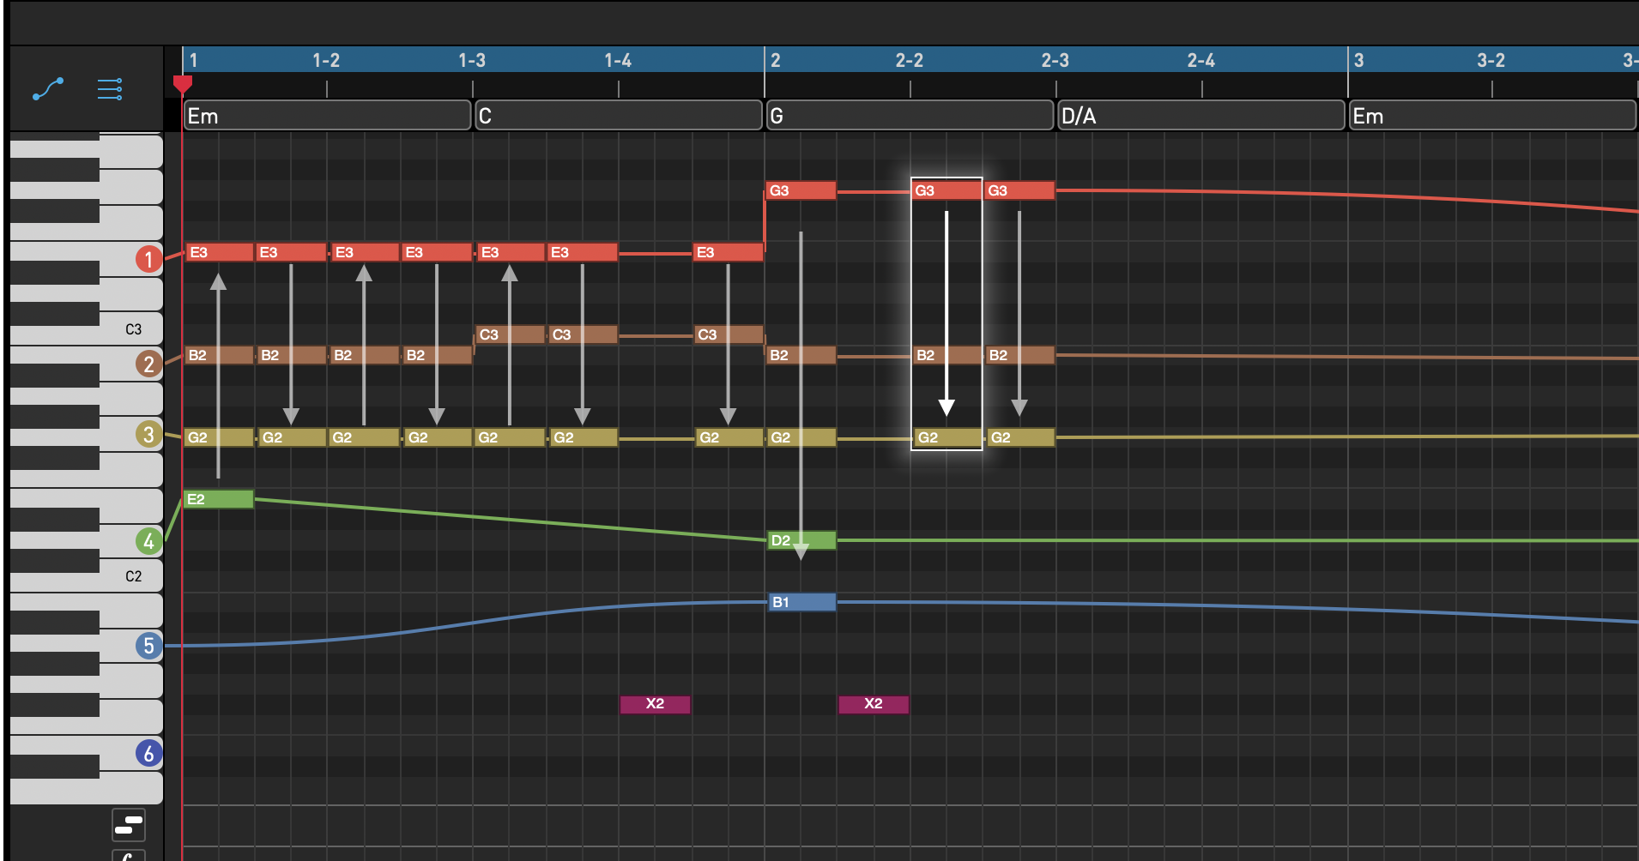The height and width of the screenshot is (861, 1639).
Task: Click the note-blocks icon below the keyboard
Action: coord(129,825)
